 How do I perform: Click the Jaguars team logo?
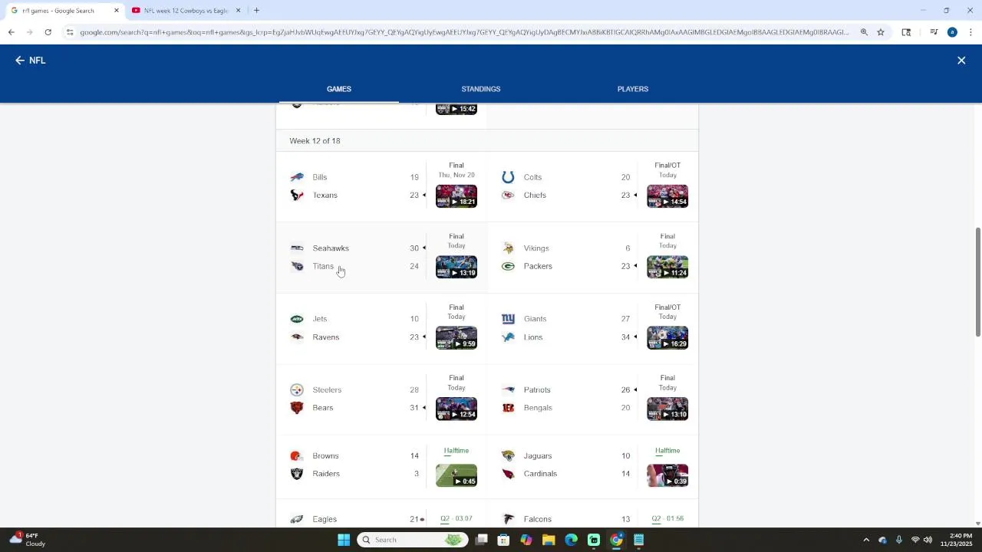[x=508, y=456]
